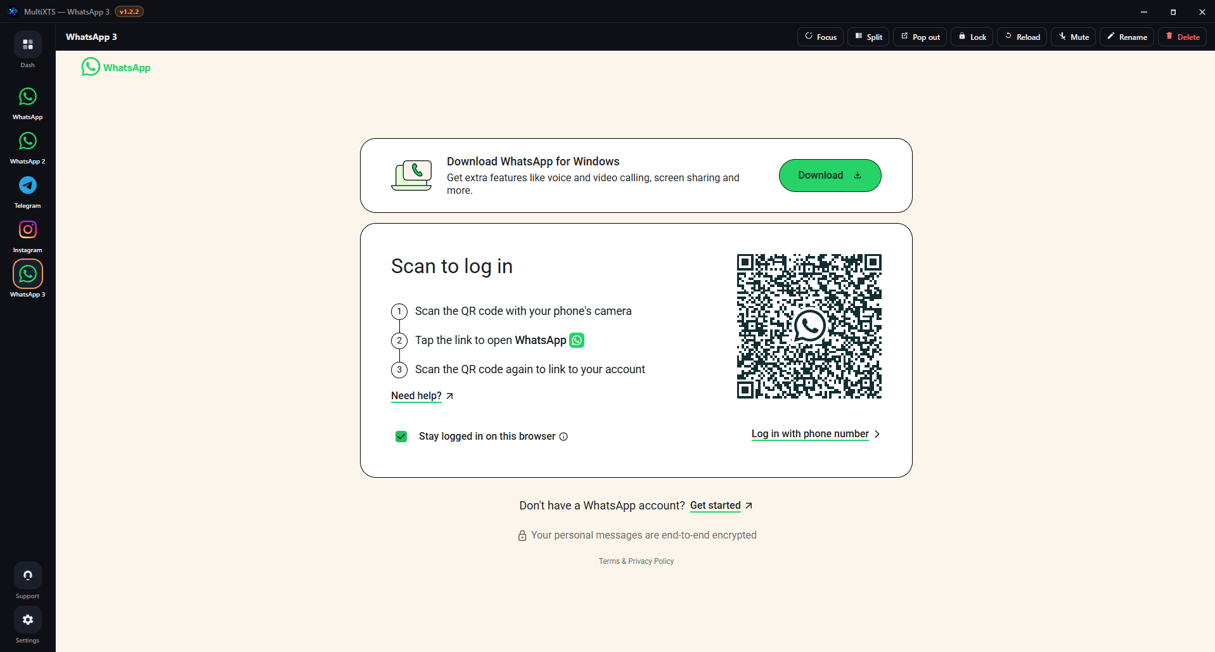This screenshot has height=652, width=1215.
Task: Open the Instagram sidebar icon
Action: [x=28, y=230]
